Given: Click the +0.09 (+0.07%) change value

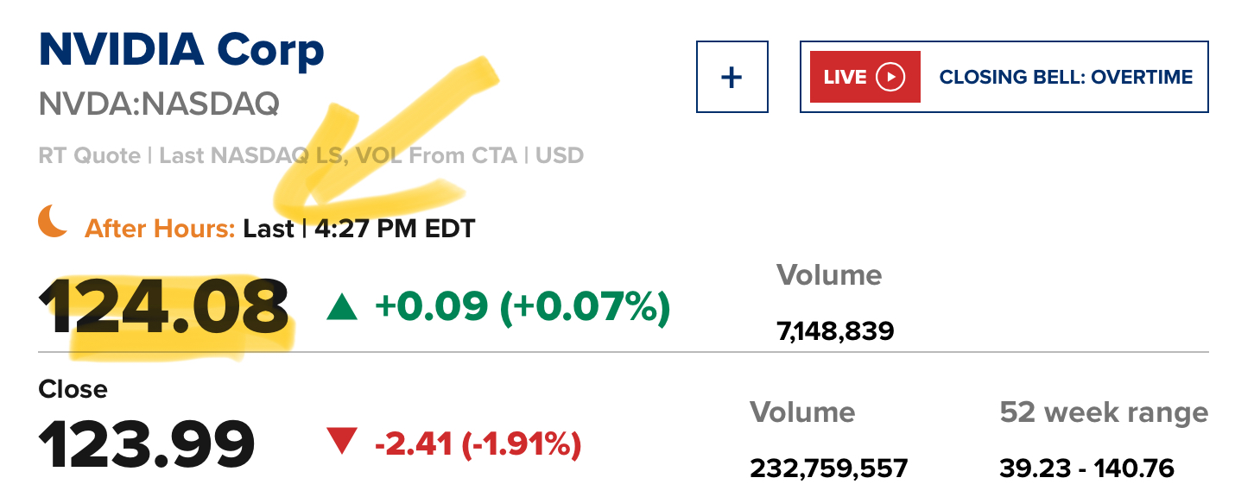Looking at the screenshot, I should pyautogui.click(x=521, y=307).
